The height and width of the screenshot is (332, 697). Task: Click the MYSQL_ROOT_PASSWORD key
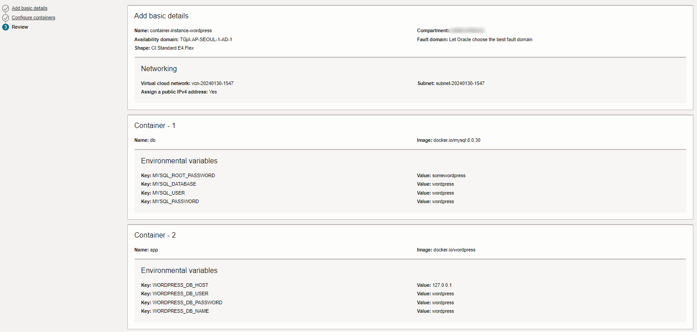183,176
